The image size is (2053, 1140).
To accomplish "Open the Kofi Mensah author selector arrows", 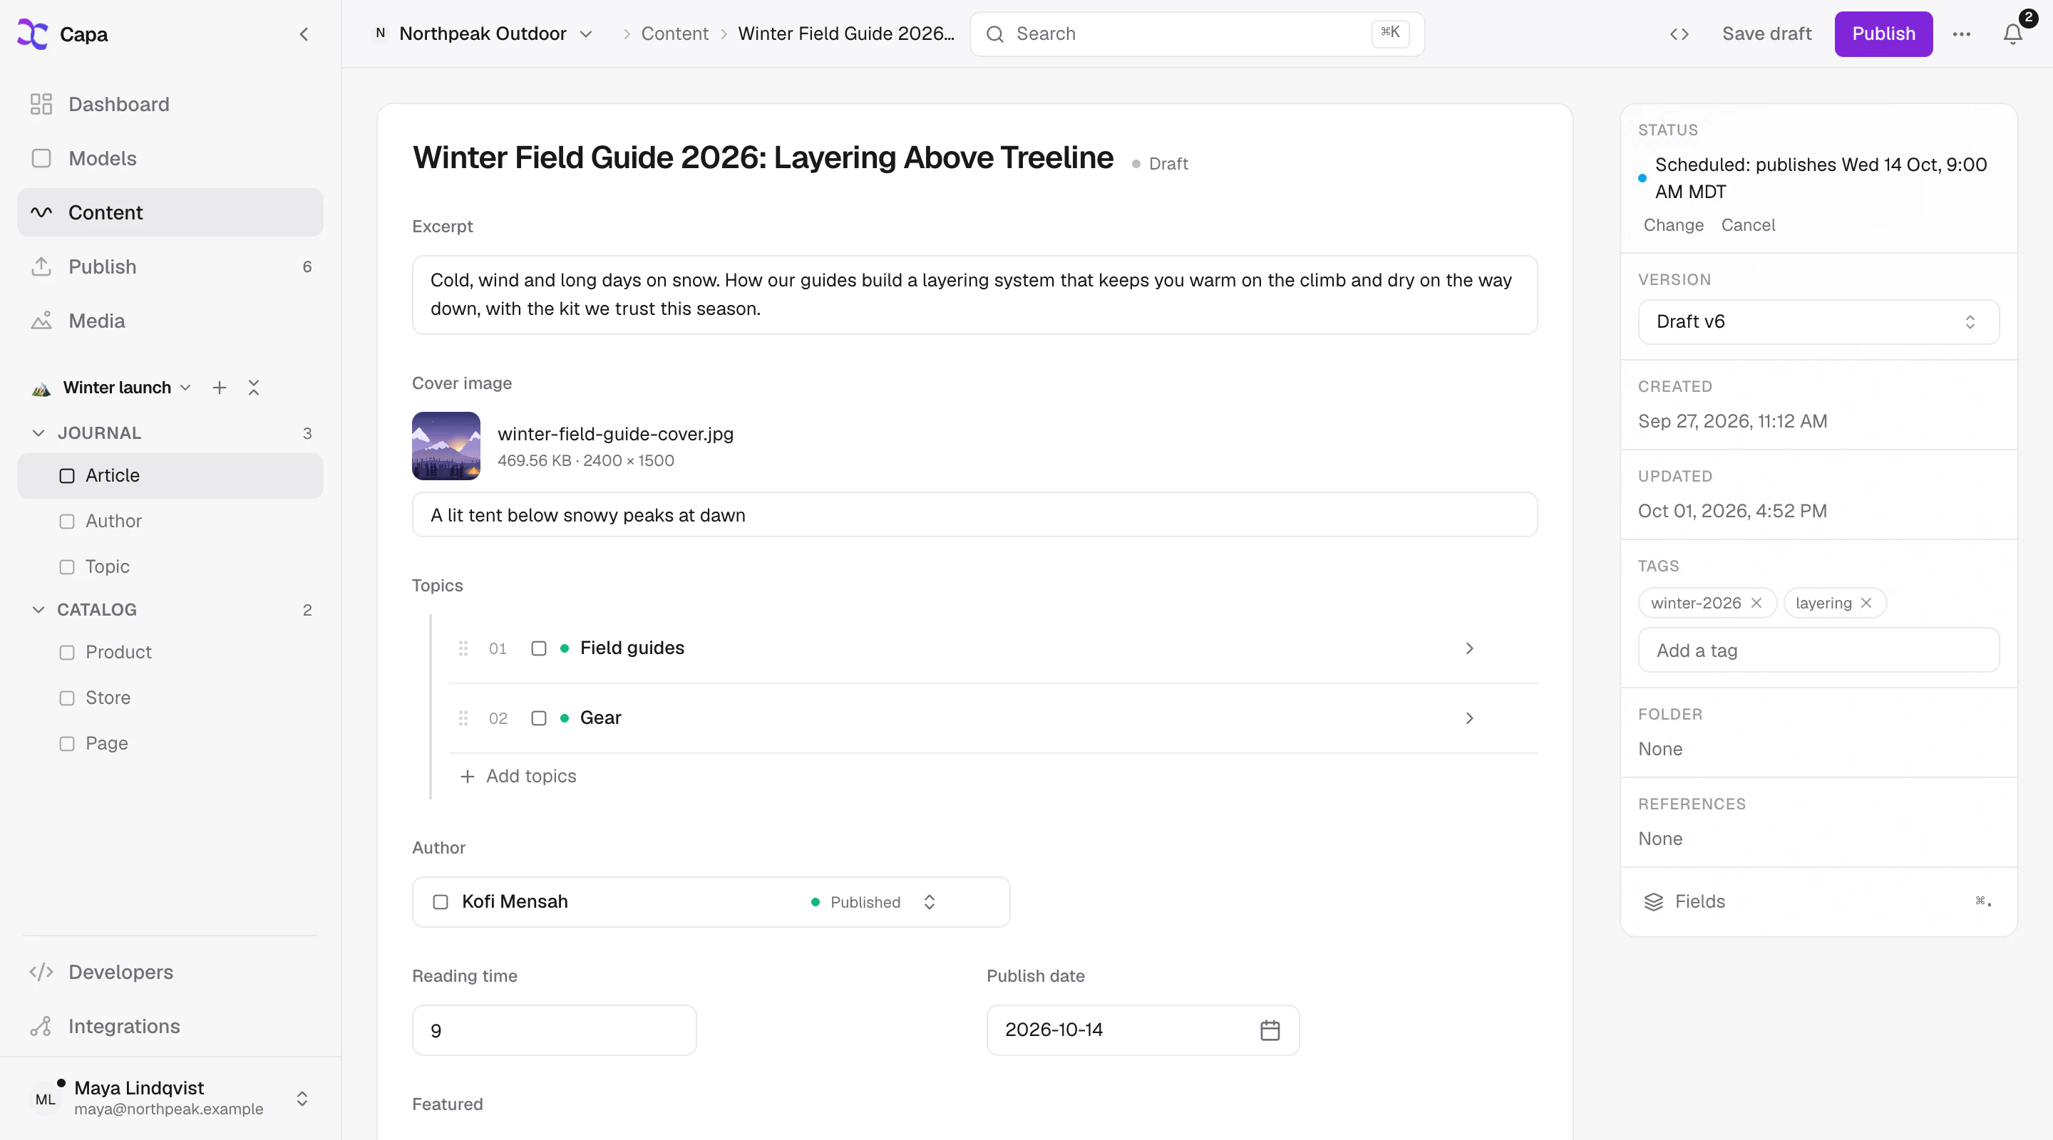I will pos(930,902).
